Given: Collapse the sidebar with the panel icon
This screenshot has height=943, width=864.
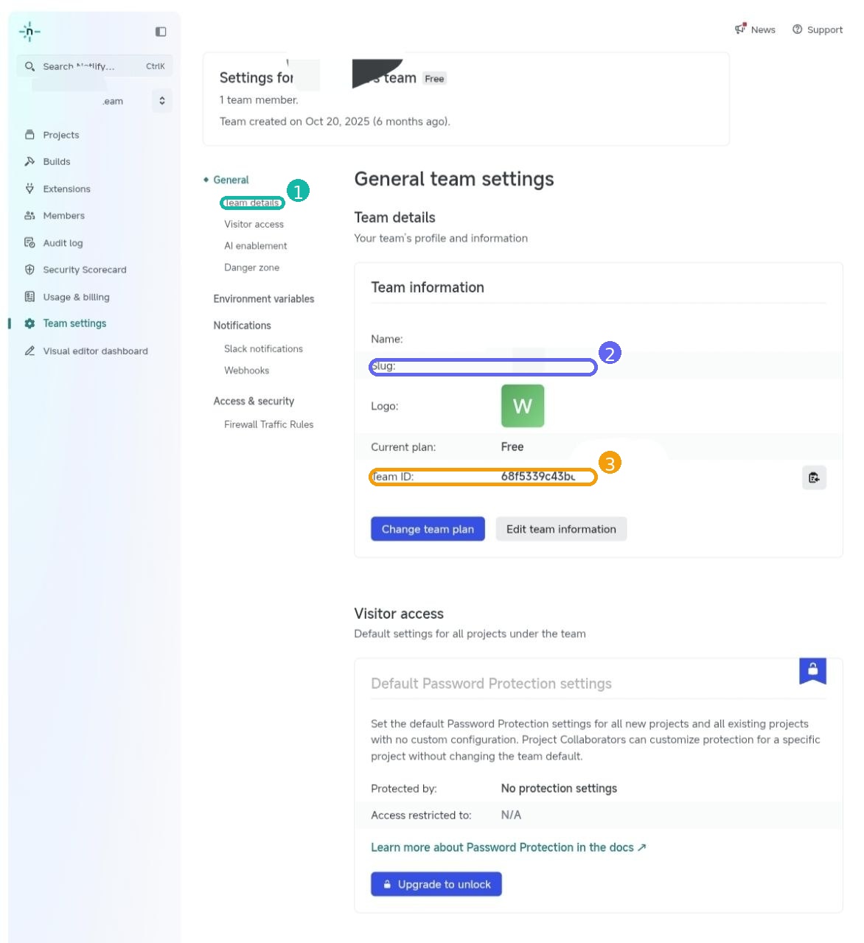Looking at the screenshot, I should 160,31.
